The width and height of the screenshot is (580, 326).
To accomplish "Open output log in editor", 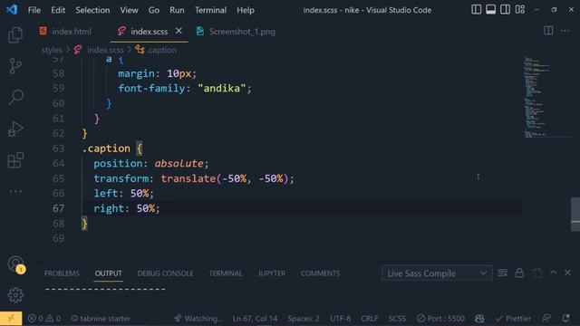I will 536,273.
